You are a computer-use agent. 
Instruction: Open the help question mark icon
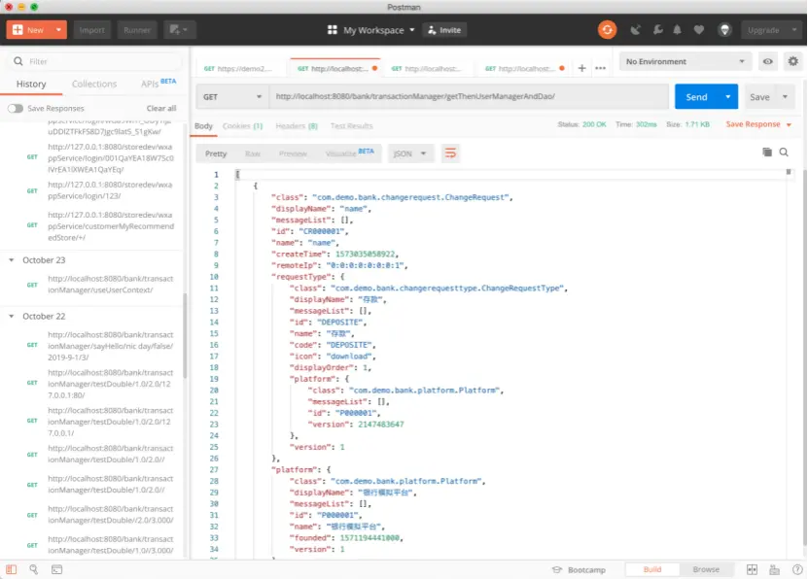pyautogui.click(x=796, y=569)
